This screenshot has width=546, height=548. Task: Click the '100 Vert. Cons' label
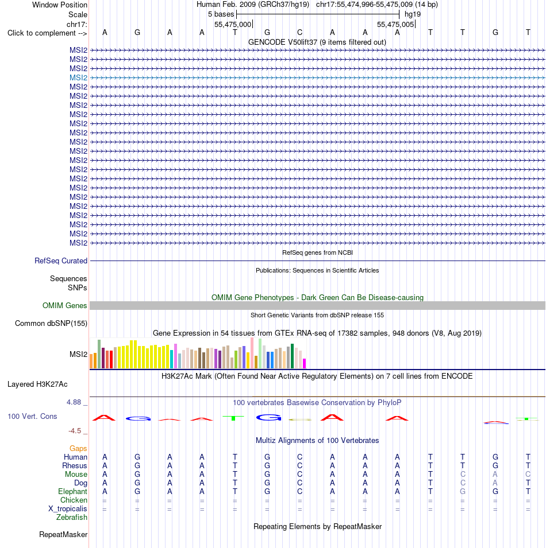pyautogui.click(x=32, y=416)
